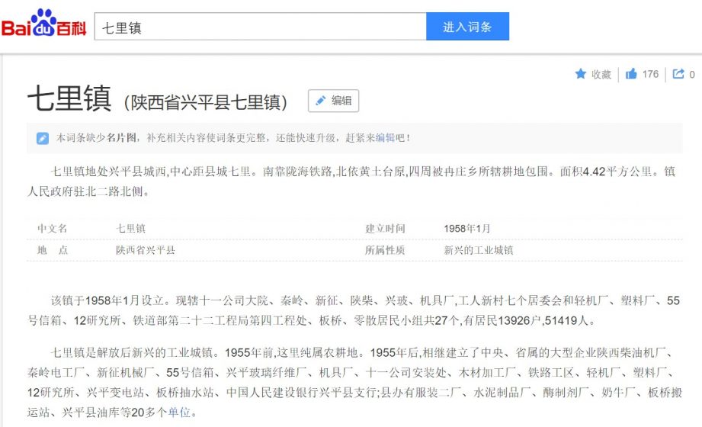Click the 中文名 value 七里镇

131,229
